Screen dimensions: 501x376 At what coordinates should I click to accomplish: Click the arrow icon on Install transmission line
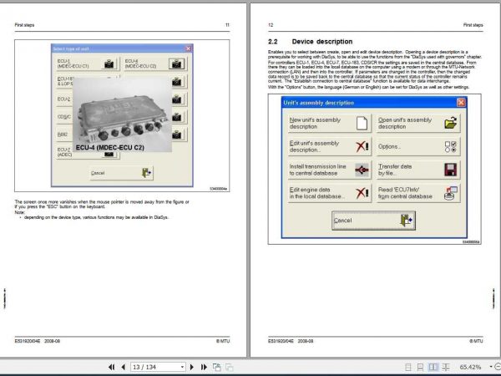(362, 170)
